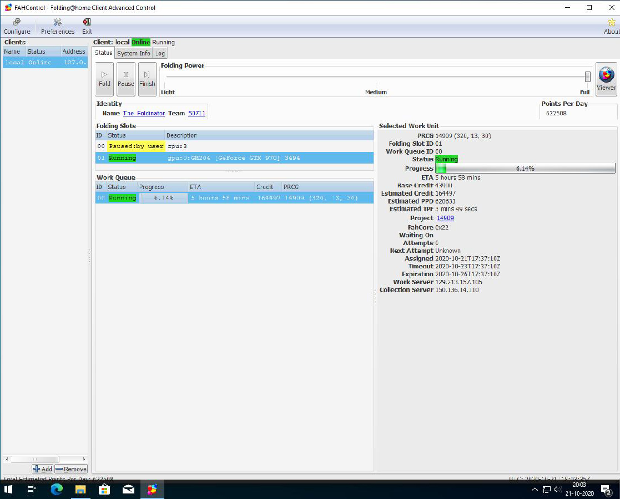The image size is (620, 499).
Task: Click the Remove client button
Action: 71,469
